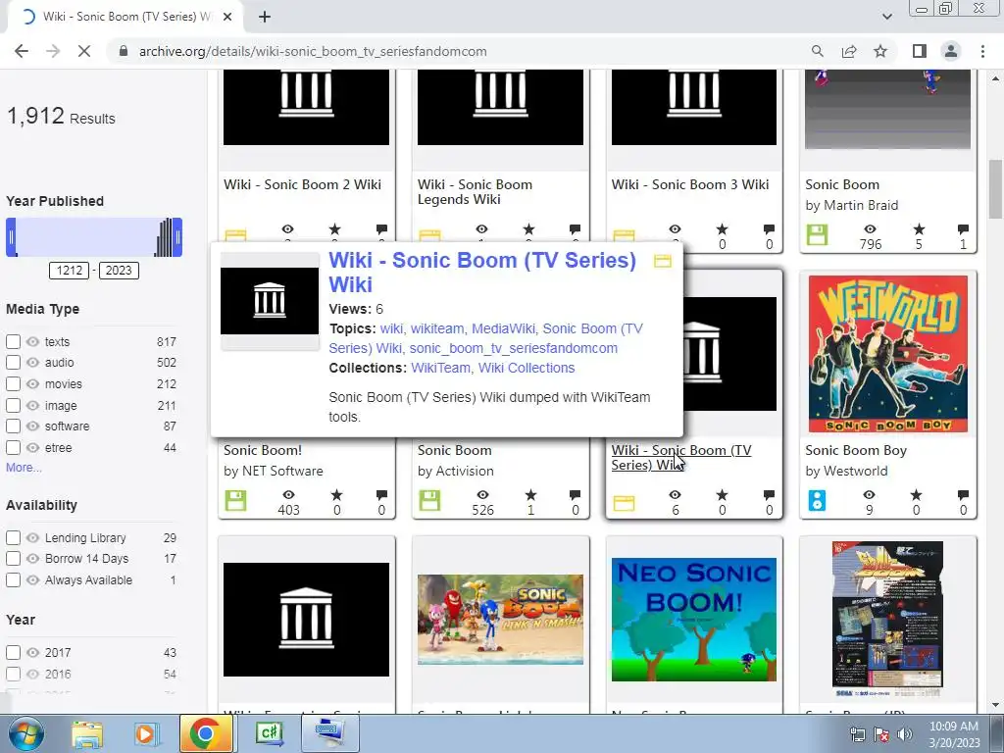Click the 2023 end year field
The width and height of the screenshot is (1004, 753).
click(119, 271)
